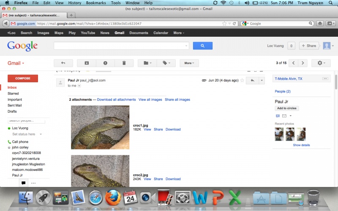Open the croc2.jpg thumbnail image

click(100, 171)
